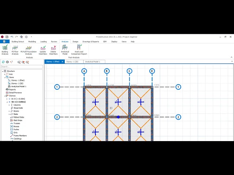Expand the Beams node
Image resolution: width=234 pixels, height=175 pixels.
[x=9, y=111]
